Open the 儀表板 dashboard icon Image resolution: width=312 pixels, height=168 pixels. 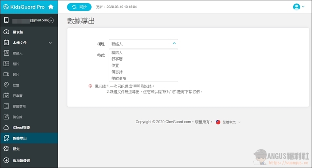pyautogui.click(x=6, y=32)
